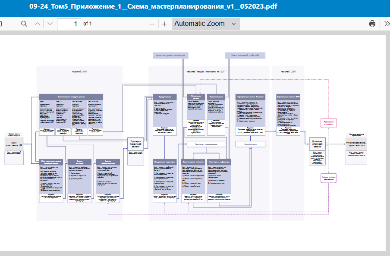This screenshot has height=256, width=390.
Task: Click the "Проверка первичной заявки" diagram box
Action: (135, 144)
